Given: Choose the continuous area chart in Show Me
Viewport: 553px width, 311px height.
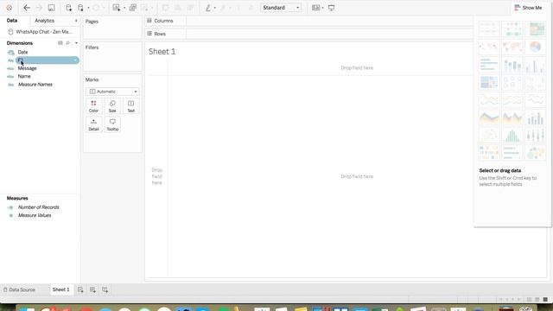Looking at the screenshot, I should pos(489,117).
